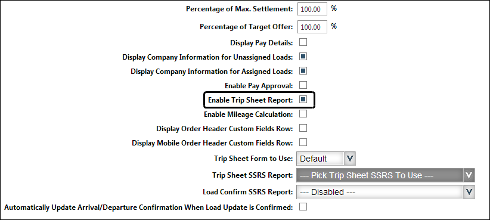Check Display Order Header Custom Fields Row
The image size is (490, 220).
[303, 128]
